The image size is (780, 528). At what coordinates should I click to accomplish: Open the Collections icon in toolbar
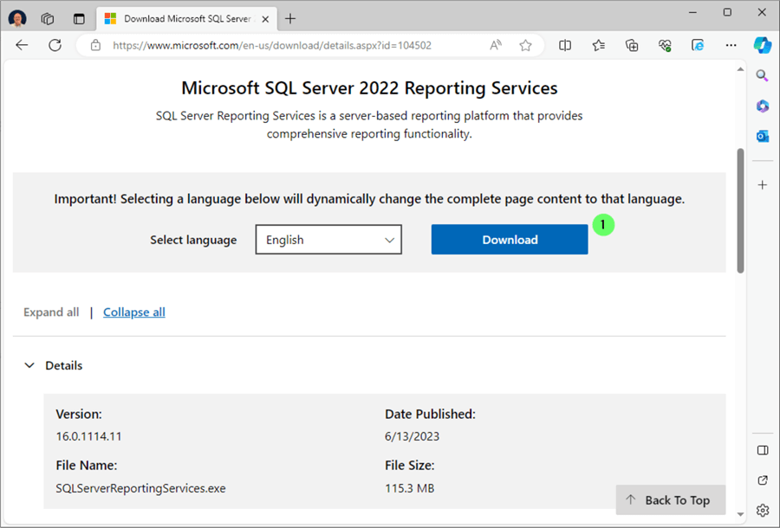click(632, 45)
